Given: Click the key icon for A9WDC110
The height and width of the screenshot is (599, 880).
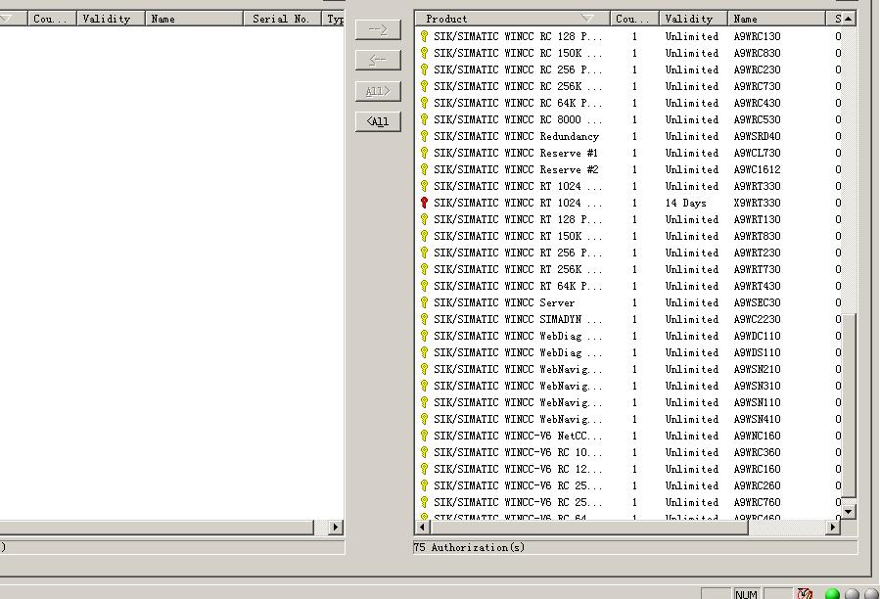Looking at the screenshot, I should [x=424, y=336].
